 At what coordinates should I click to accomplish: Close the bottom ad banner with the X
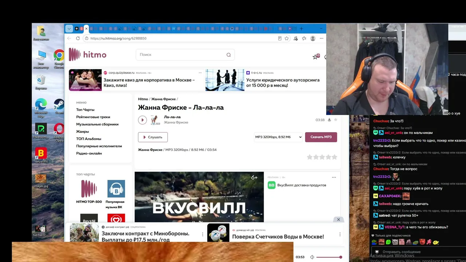click(x=338, y=219)
